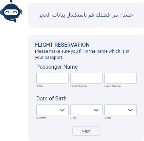Click the FLIGHT RESERVATION heading

click(62, 45)
